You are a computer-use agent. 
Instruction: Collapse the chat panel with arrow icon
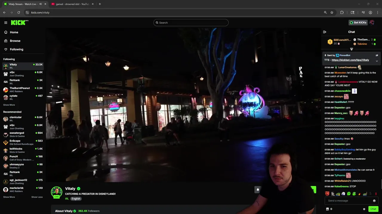tap(325, 32)
